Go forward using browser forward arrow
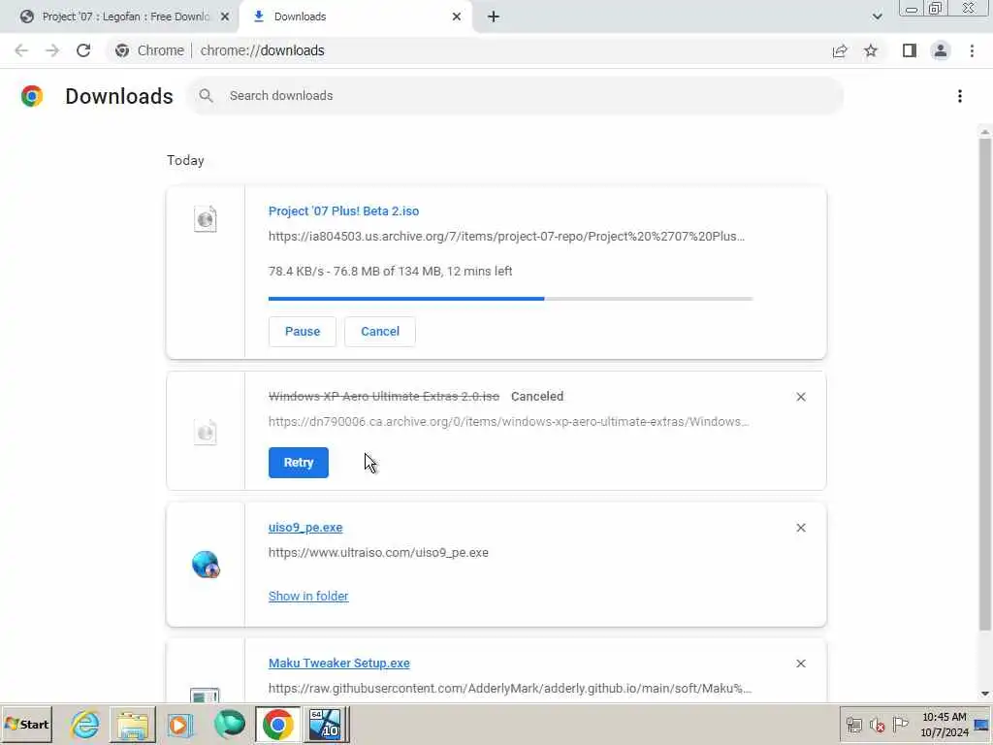 (52, 50)
